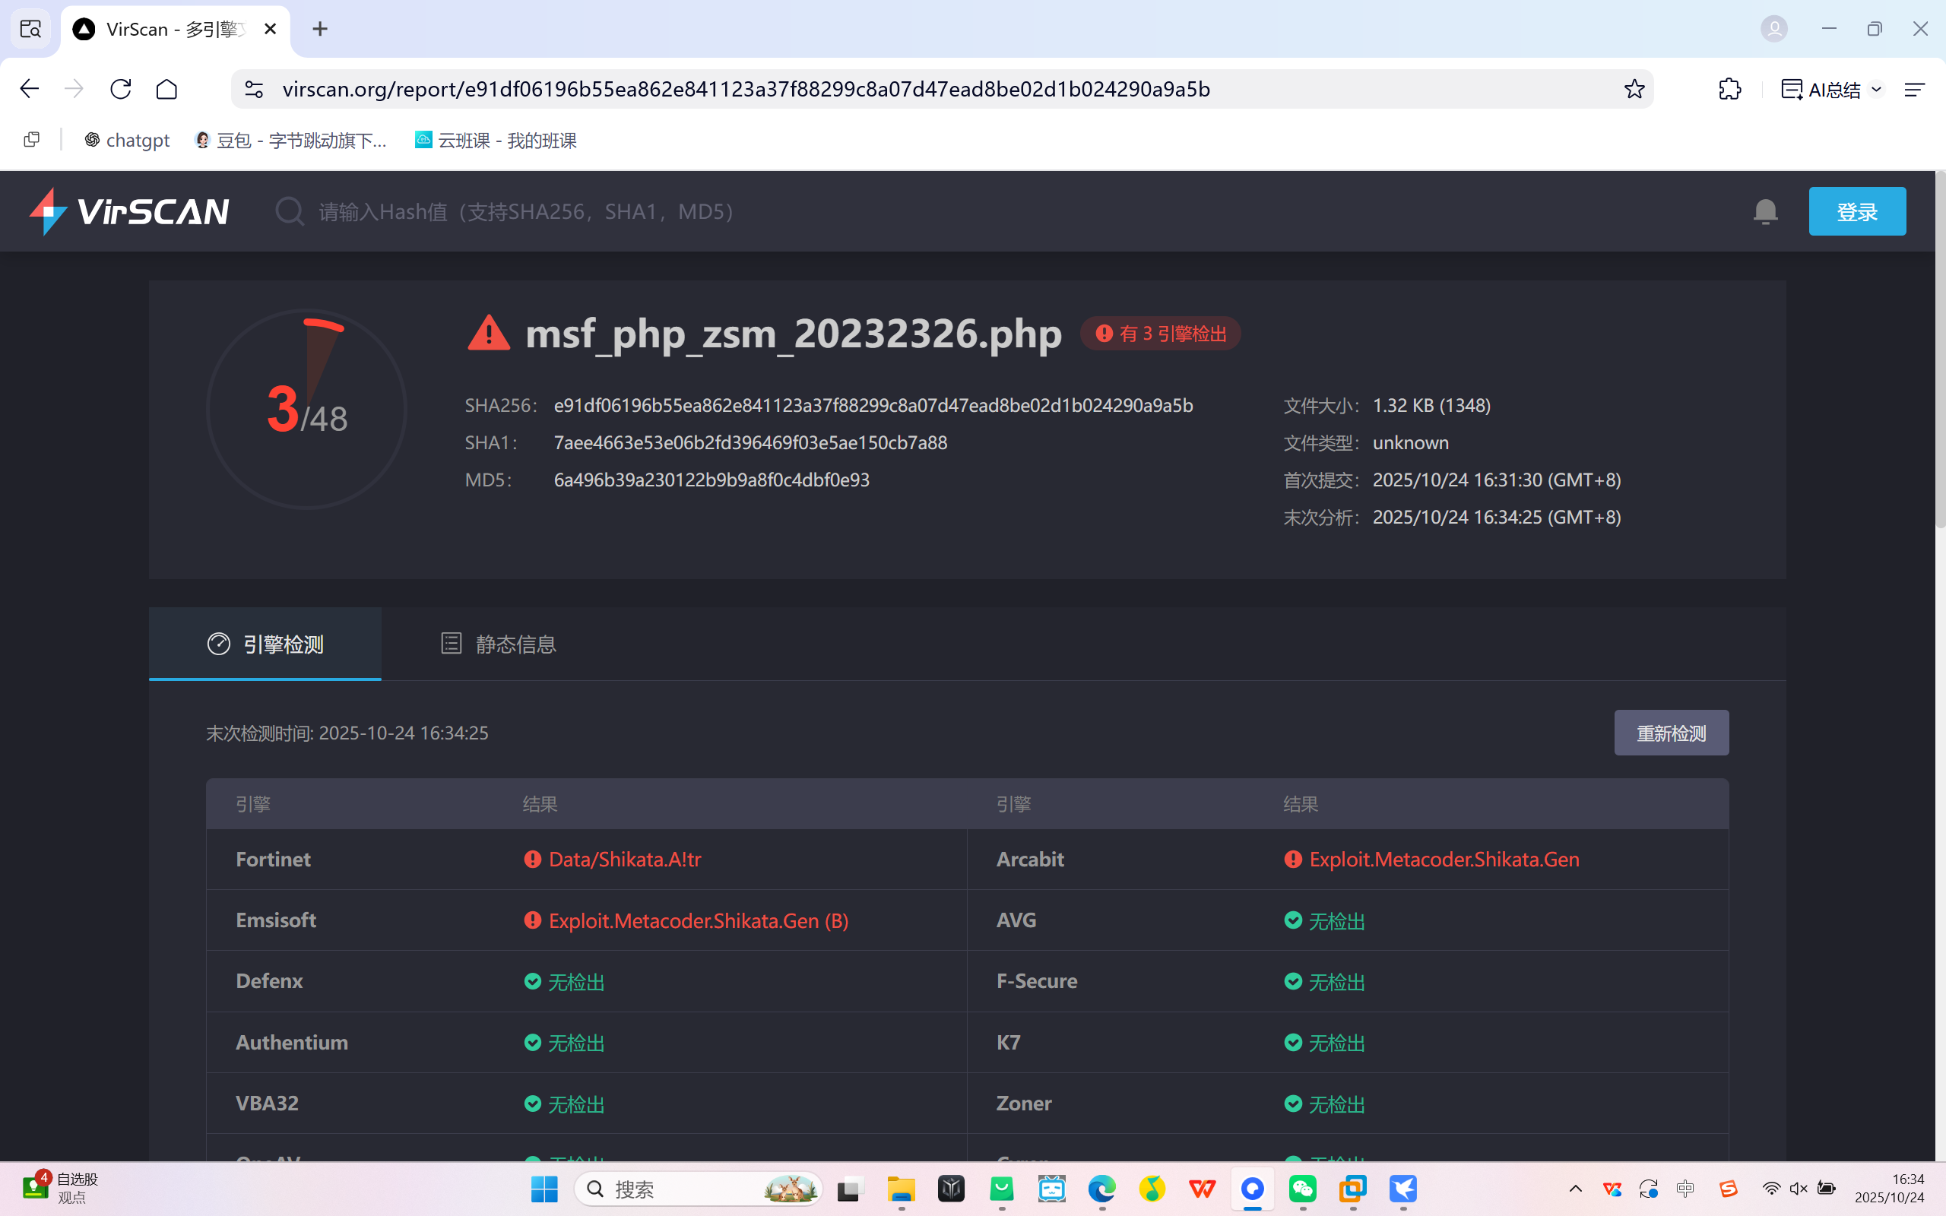Reload the page with refresh icon
This screenshot has height=1216, width=1946.
tap(121, 89)
